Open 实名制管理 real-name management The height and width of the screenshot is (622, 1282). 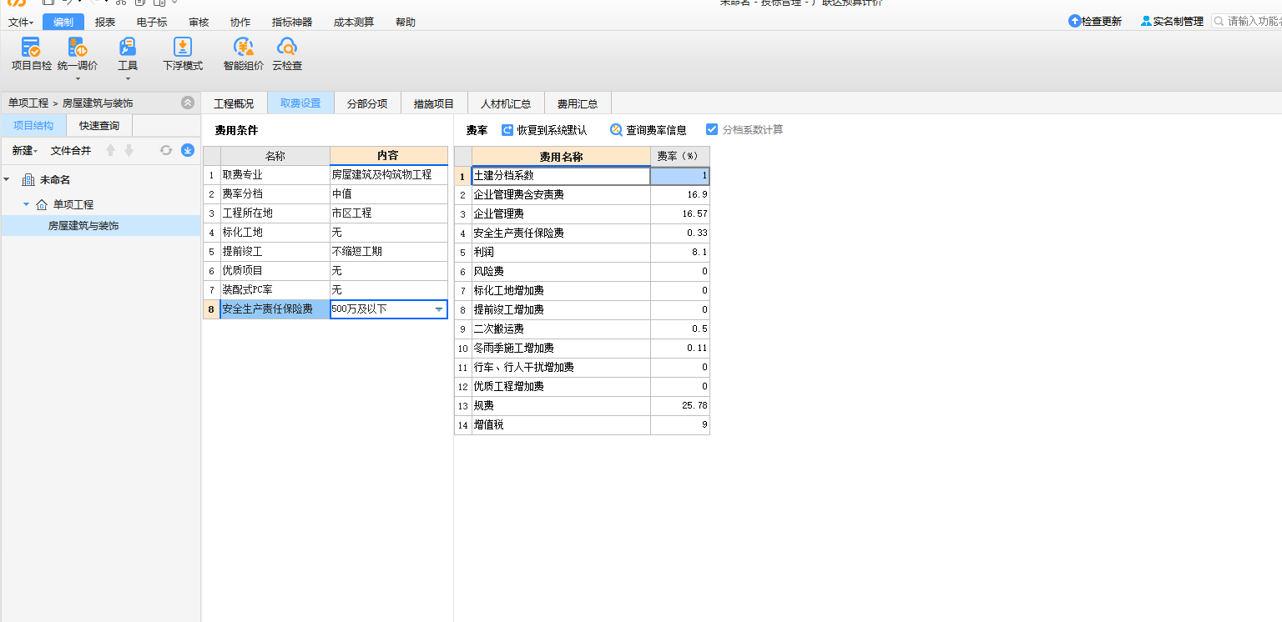[x=1173, y=21]
